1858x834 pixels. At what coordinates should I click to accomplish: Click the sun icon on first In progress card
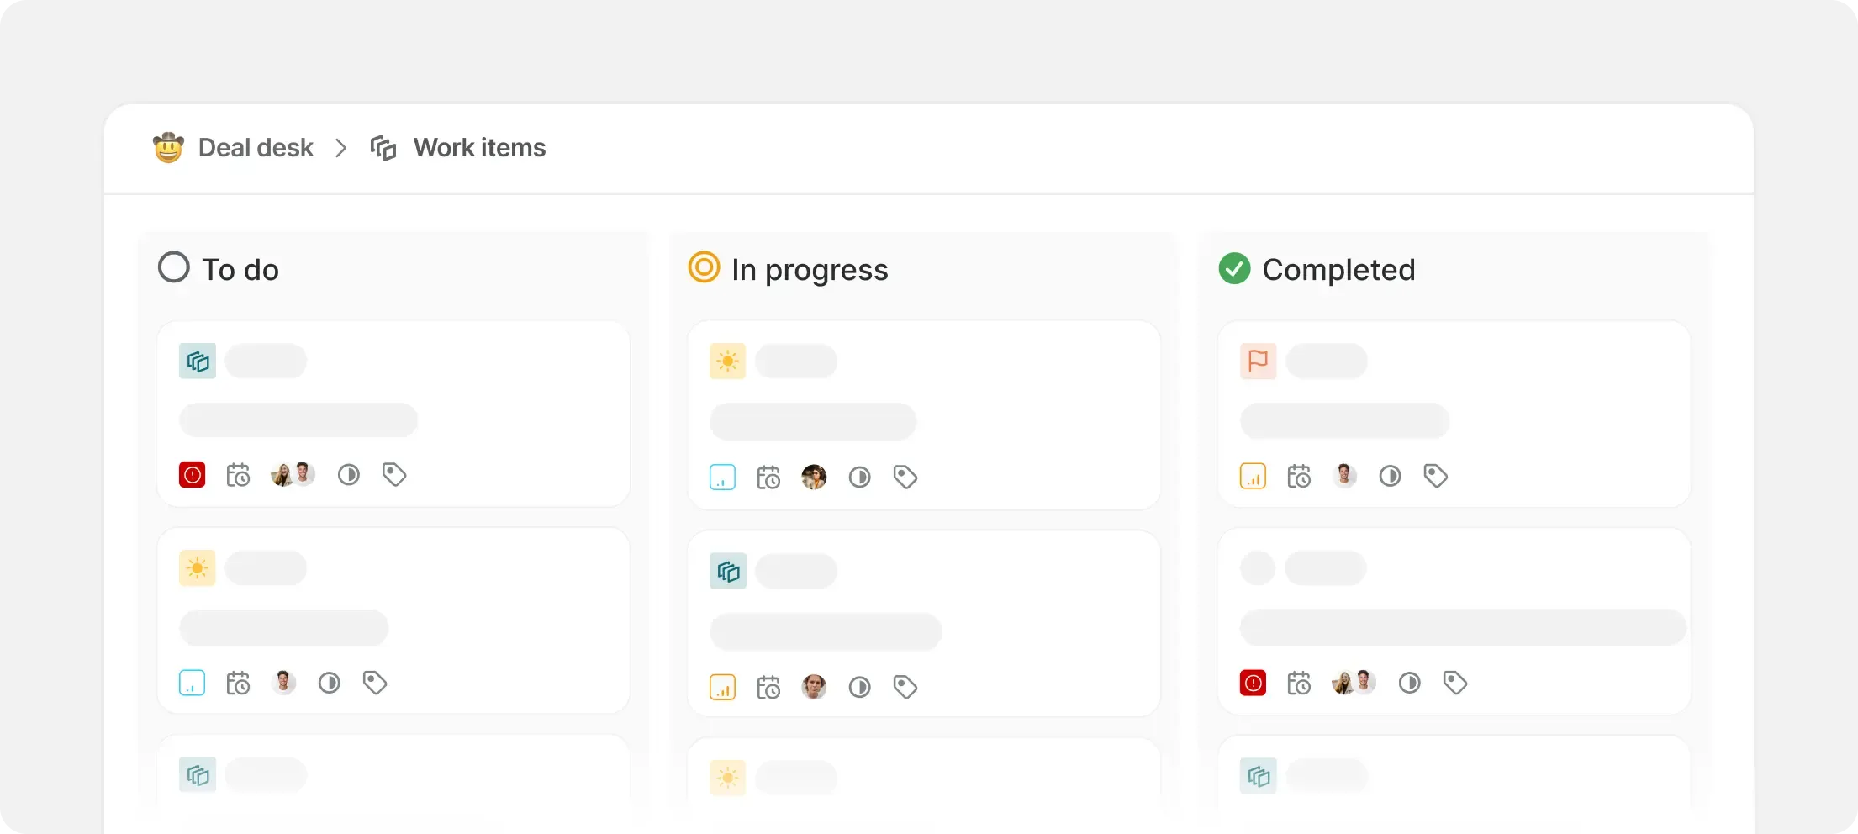(727, 362)
